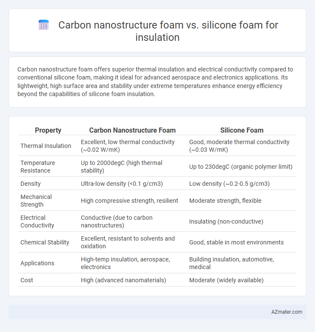The height and width of the screenshot is (332, 315).
Task: Click 'Conductive (due to carbon nanostructures)' cell
Action: coord(132,221)
